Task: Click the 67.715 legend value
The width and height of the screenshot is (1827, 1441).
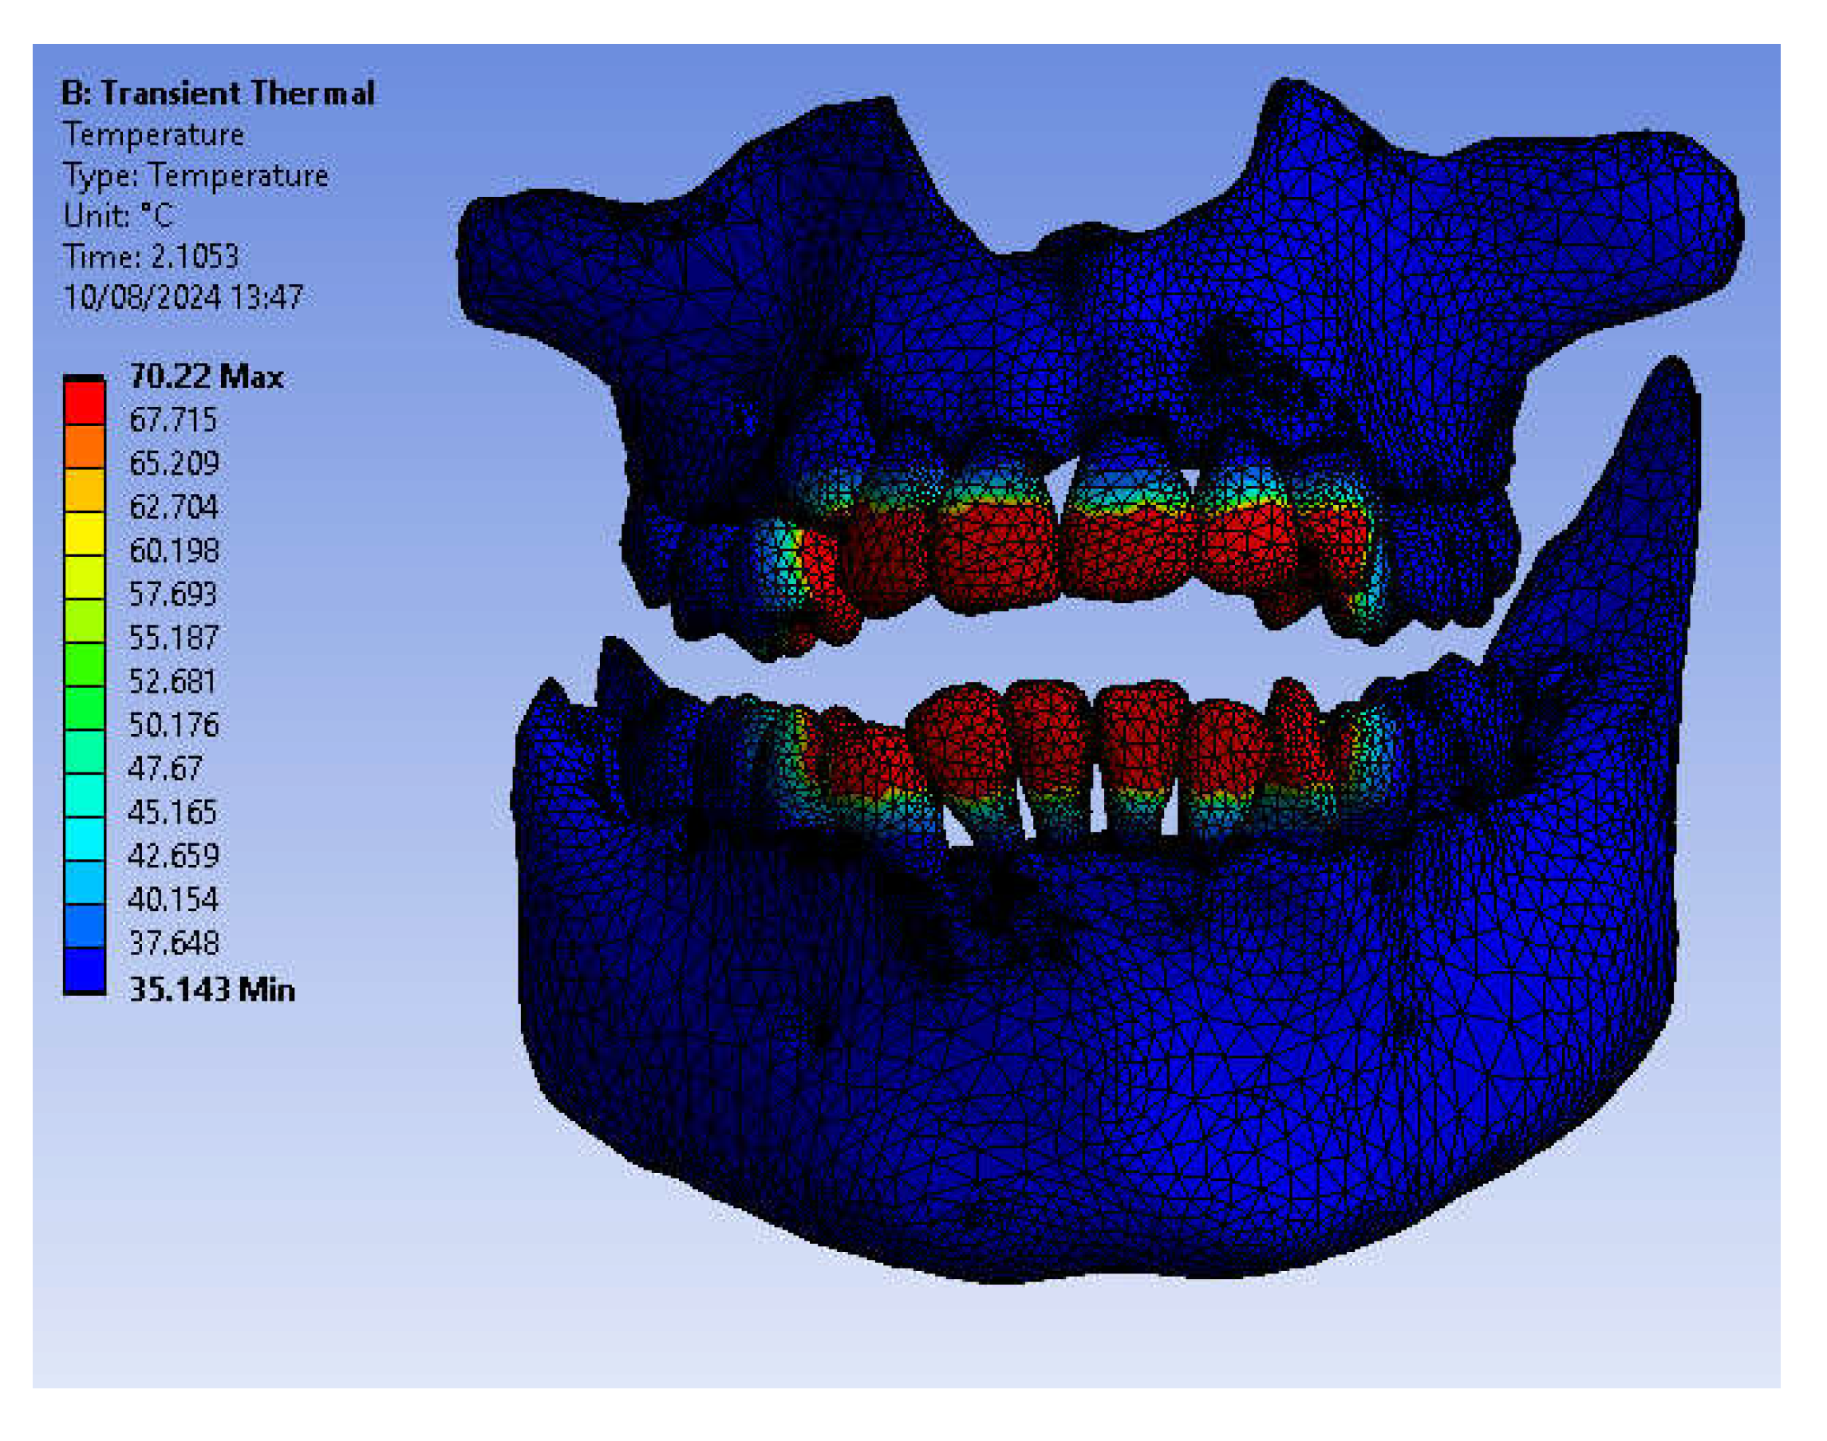Action: (x=172, y=420)
